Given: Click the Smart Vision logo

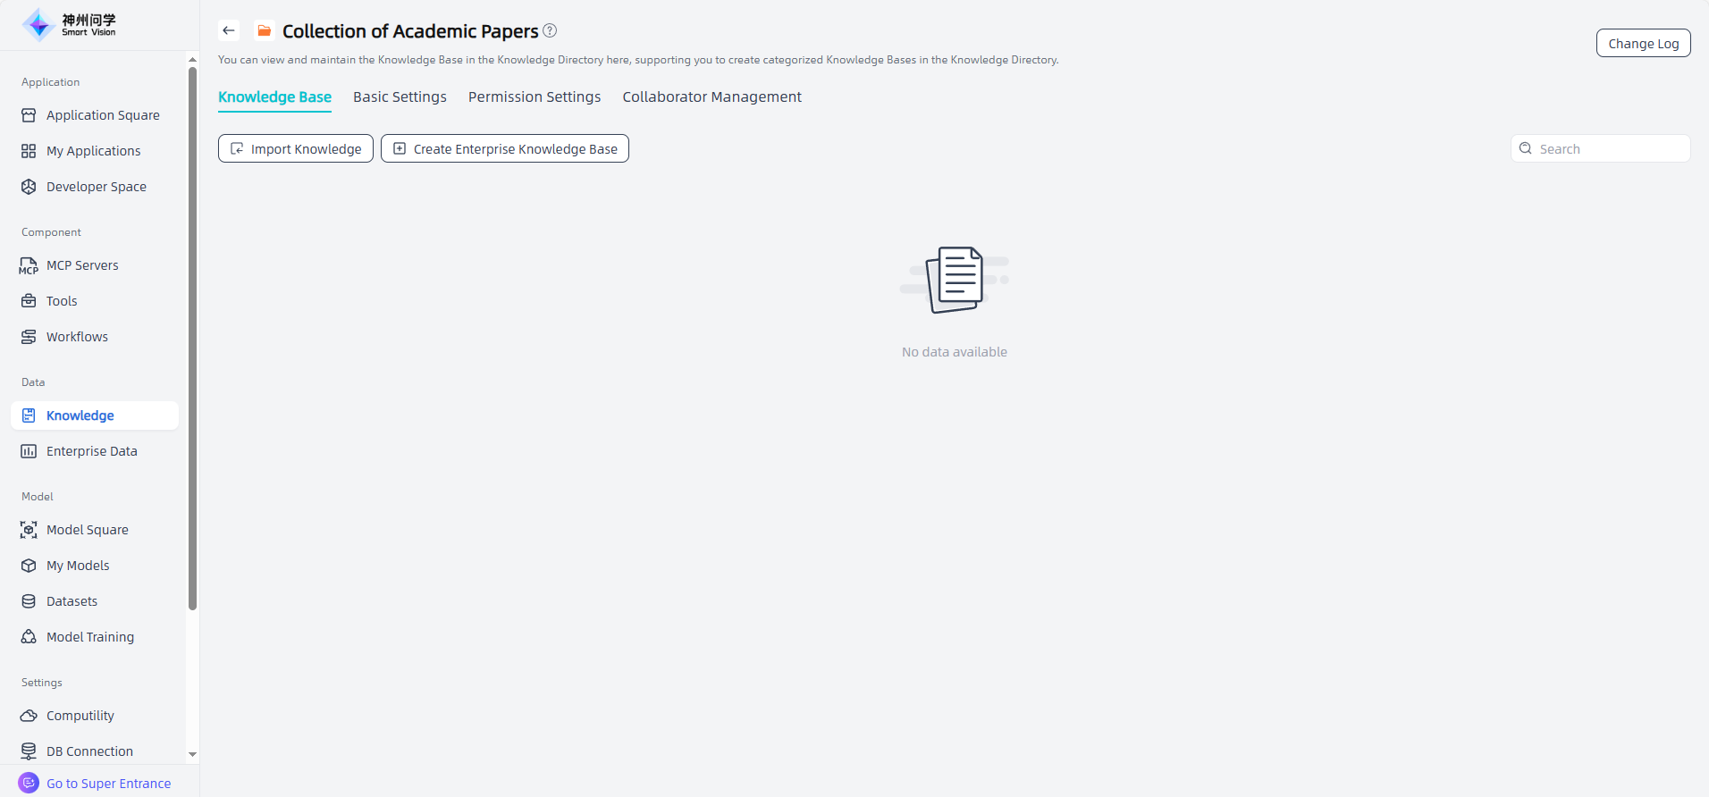Looking at the screenshot, I should [x=70, y=25].
